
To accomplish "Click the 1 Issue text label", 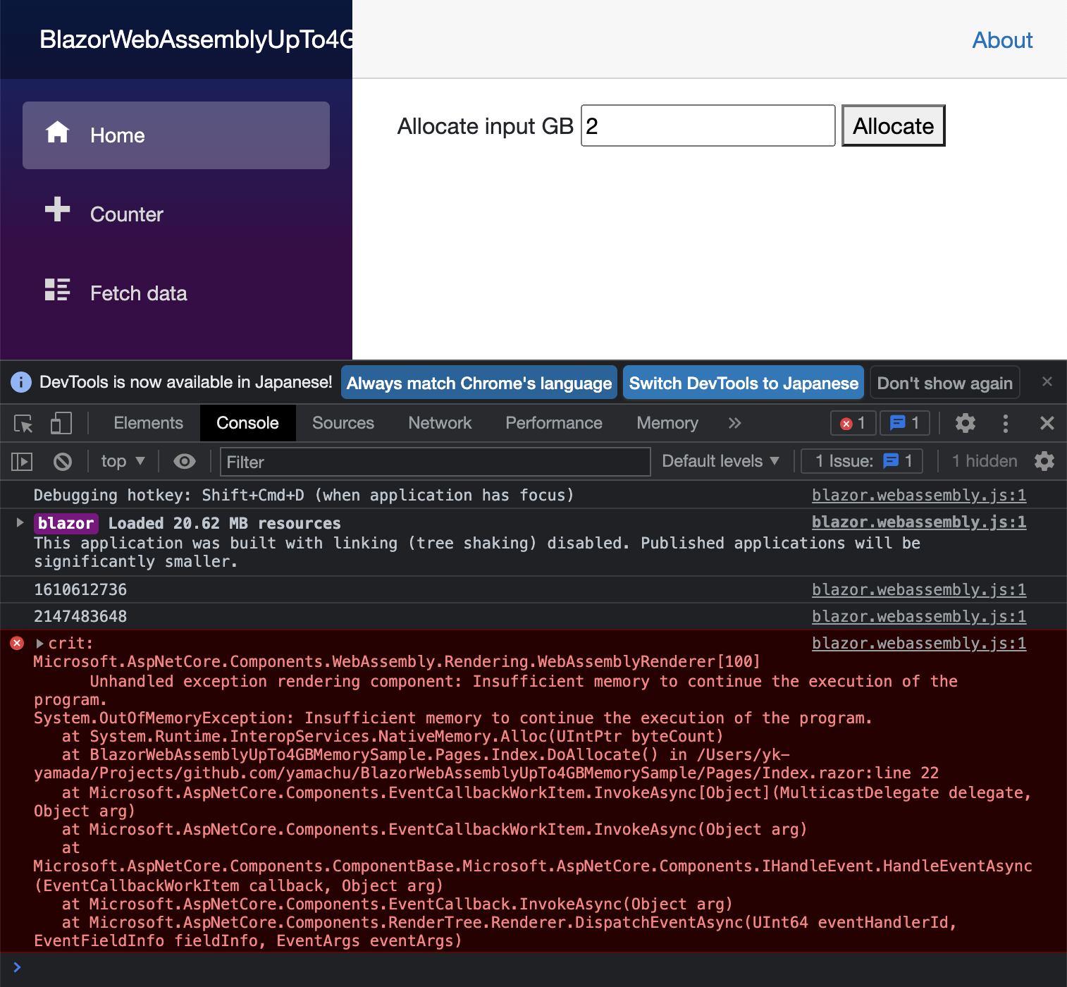I will 844,461.
